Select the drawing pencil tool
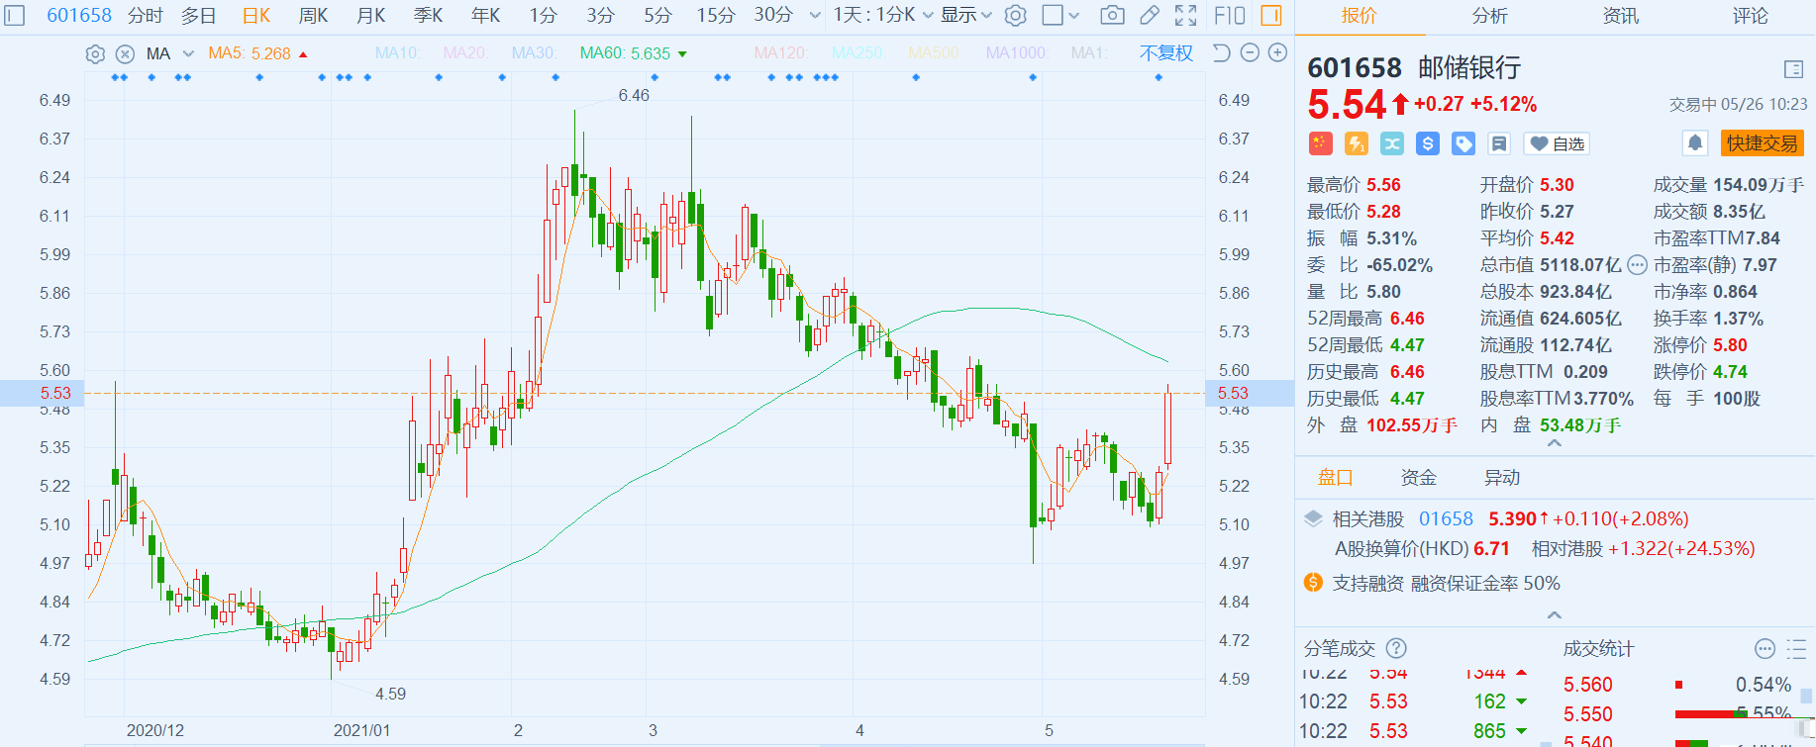 (1150, 15)
